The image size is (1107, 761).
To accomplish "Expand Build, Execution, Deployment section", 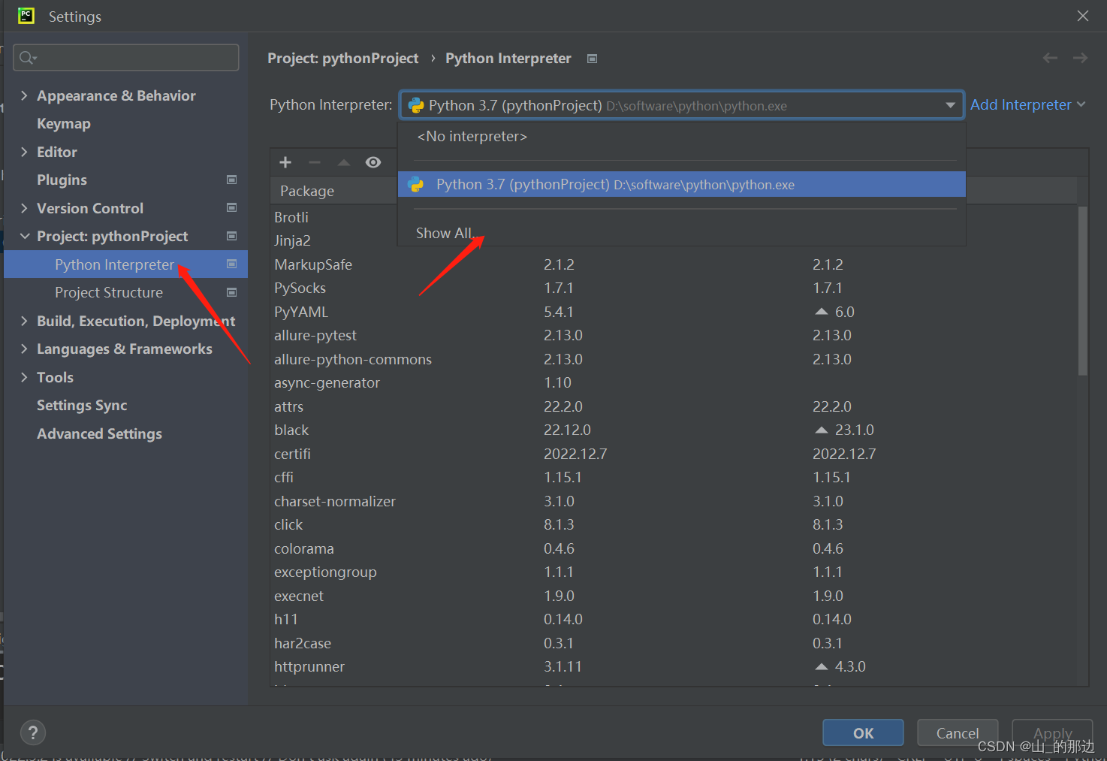I will 24,321.
